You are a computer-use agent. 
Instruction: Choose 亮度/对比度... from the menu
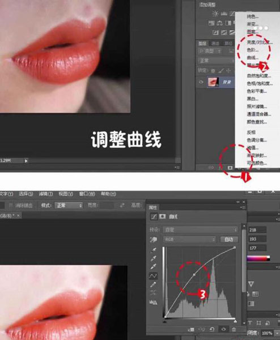click(260, 42)
